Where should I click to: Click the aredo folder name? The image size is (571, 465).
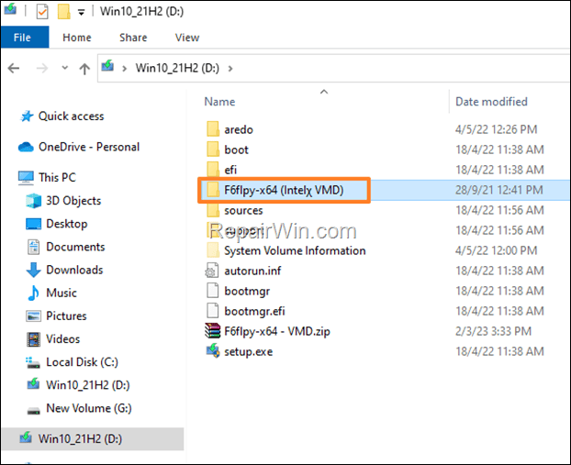239,129
